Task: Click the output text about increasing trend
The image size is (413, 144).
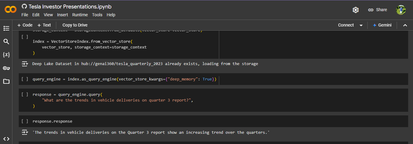Action: [151, 133]
